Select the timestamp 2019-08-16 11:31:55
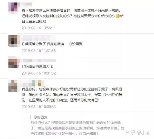The image size is (154, 139). coord(39,51)
